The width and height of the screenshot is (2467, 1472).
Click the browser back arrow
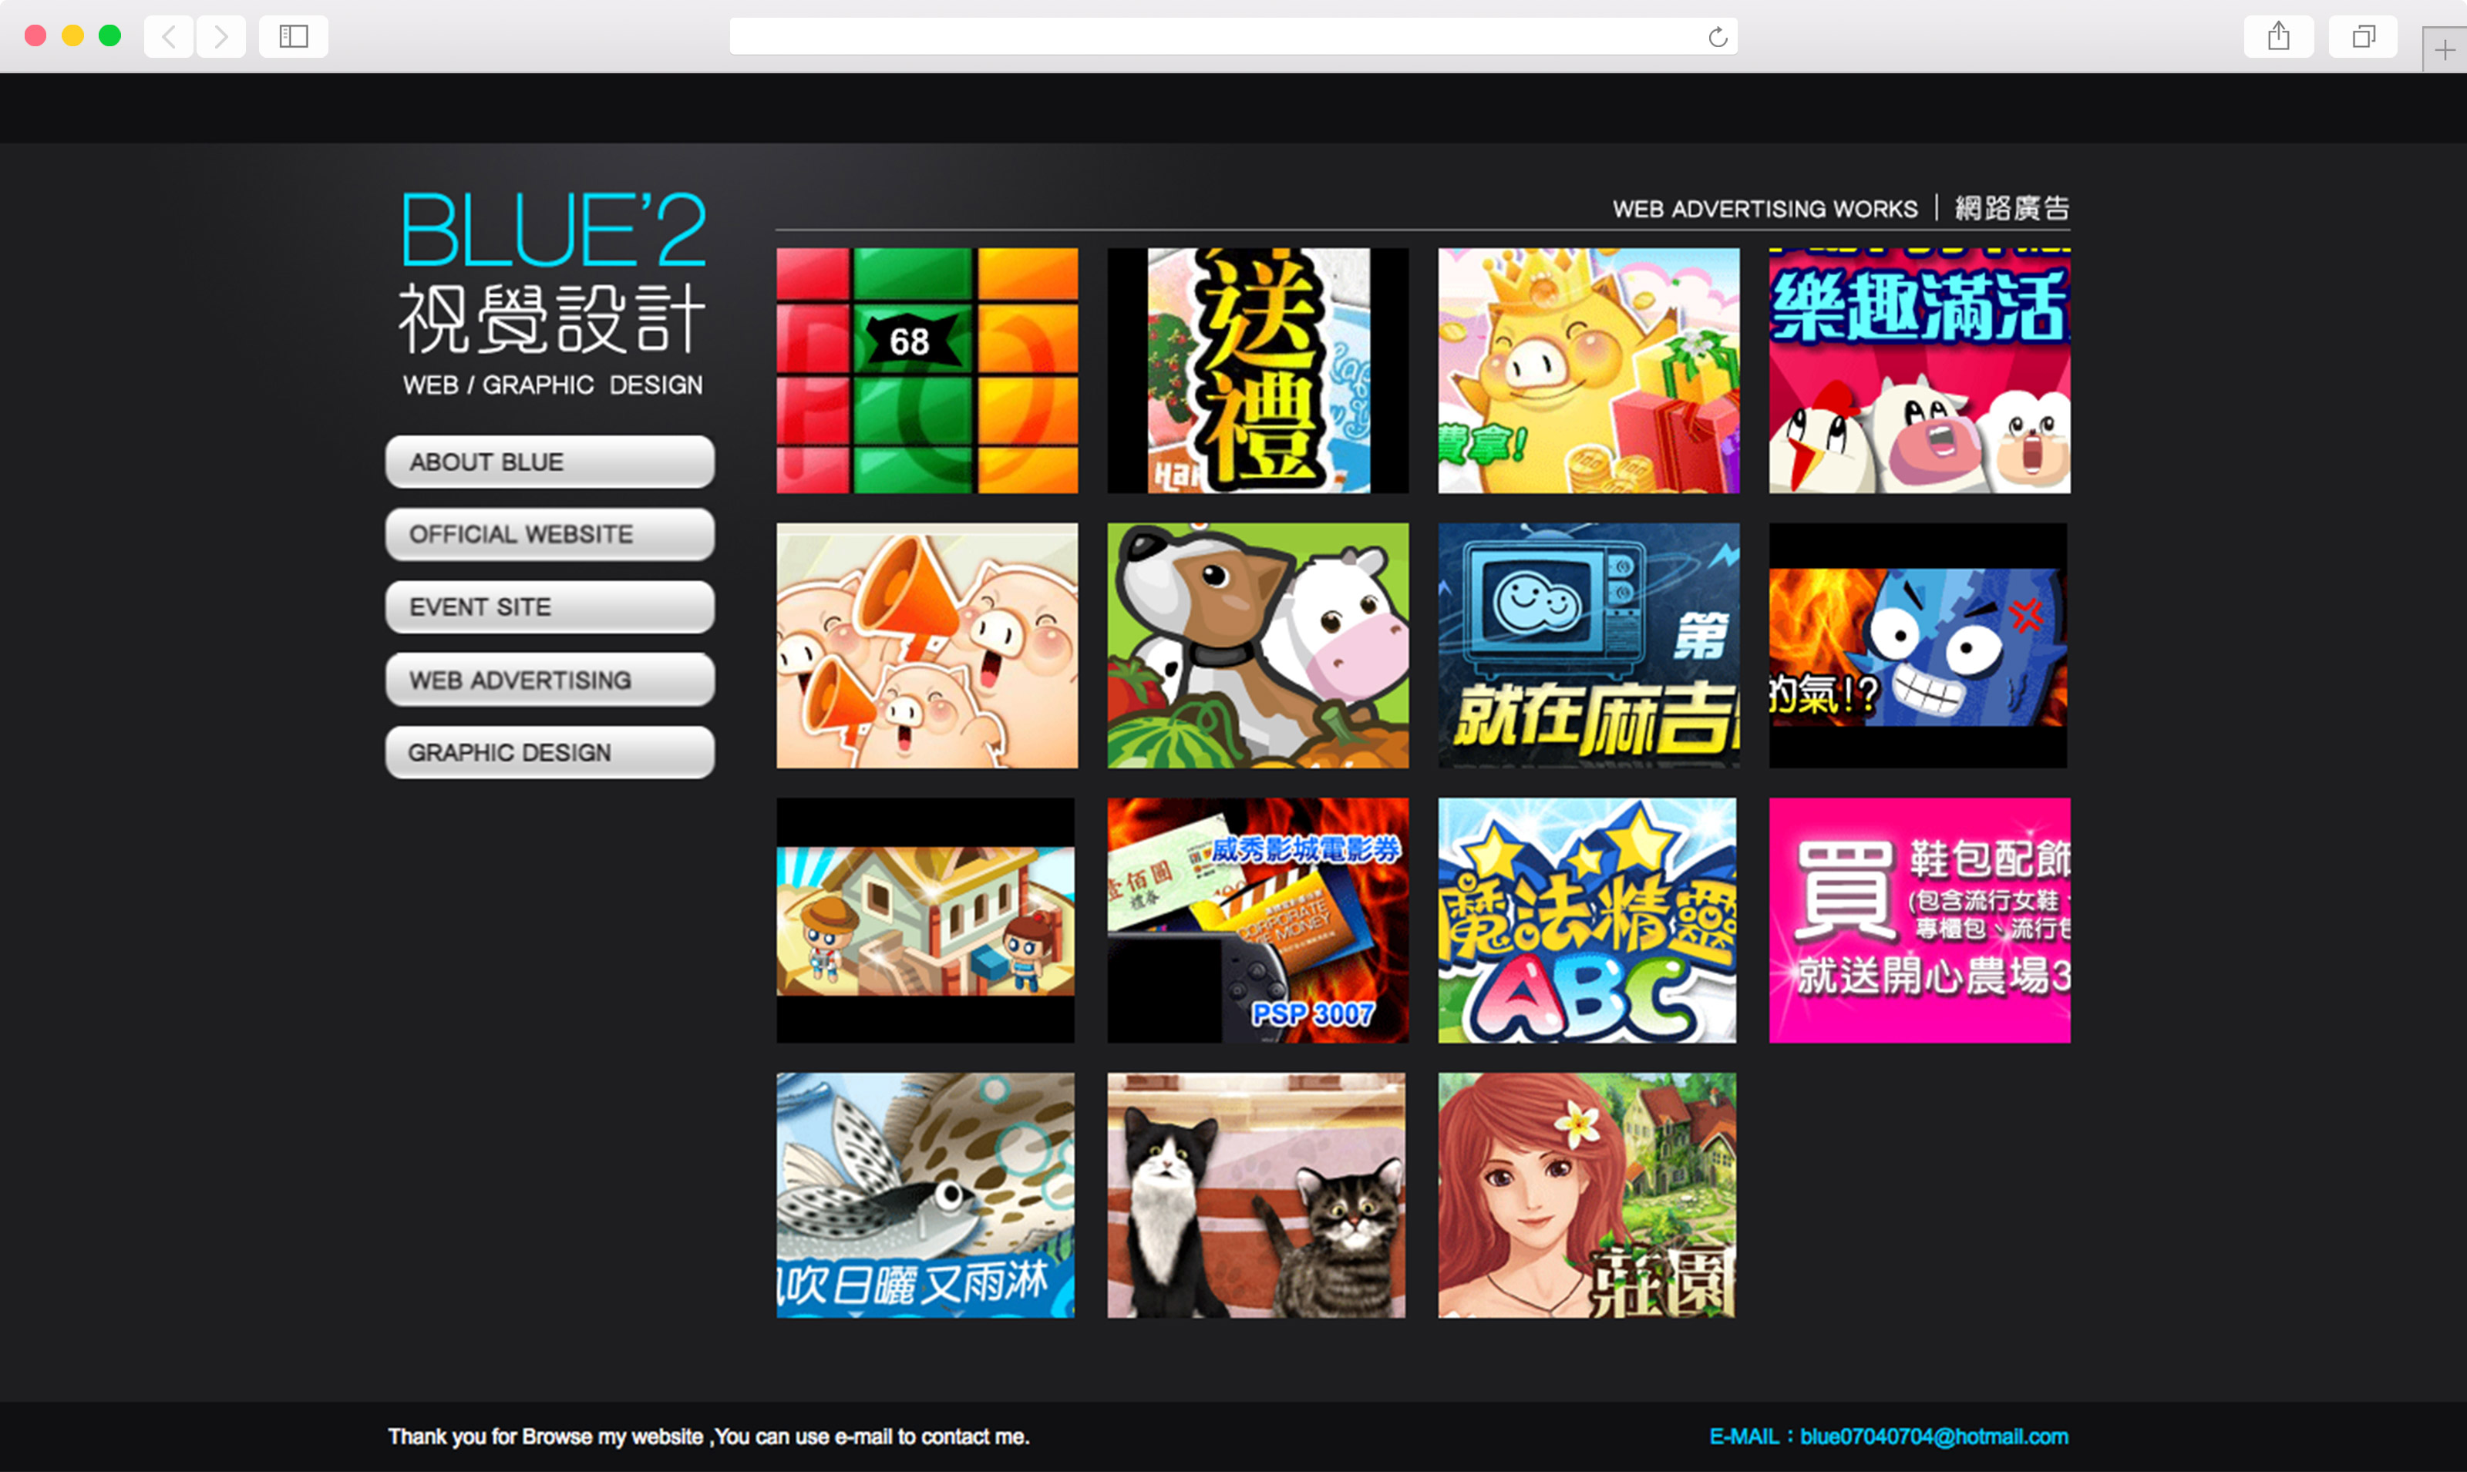pyautogui.click(x=169, y=37)
